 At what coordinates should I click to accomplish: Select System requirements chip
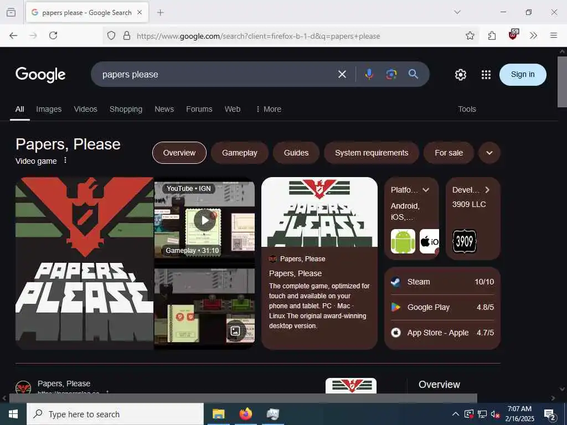[372, 153]
